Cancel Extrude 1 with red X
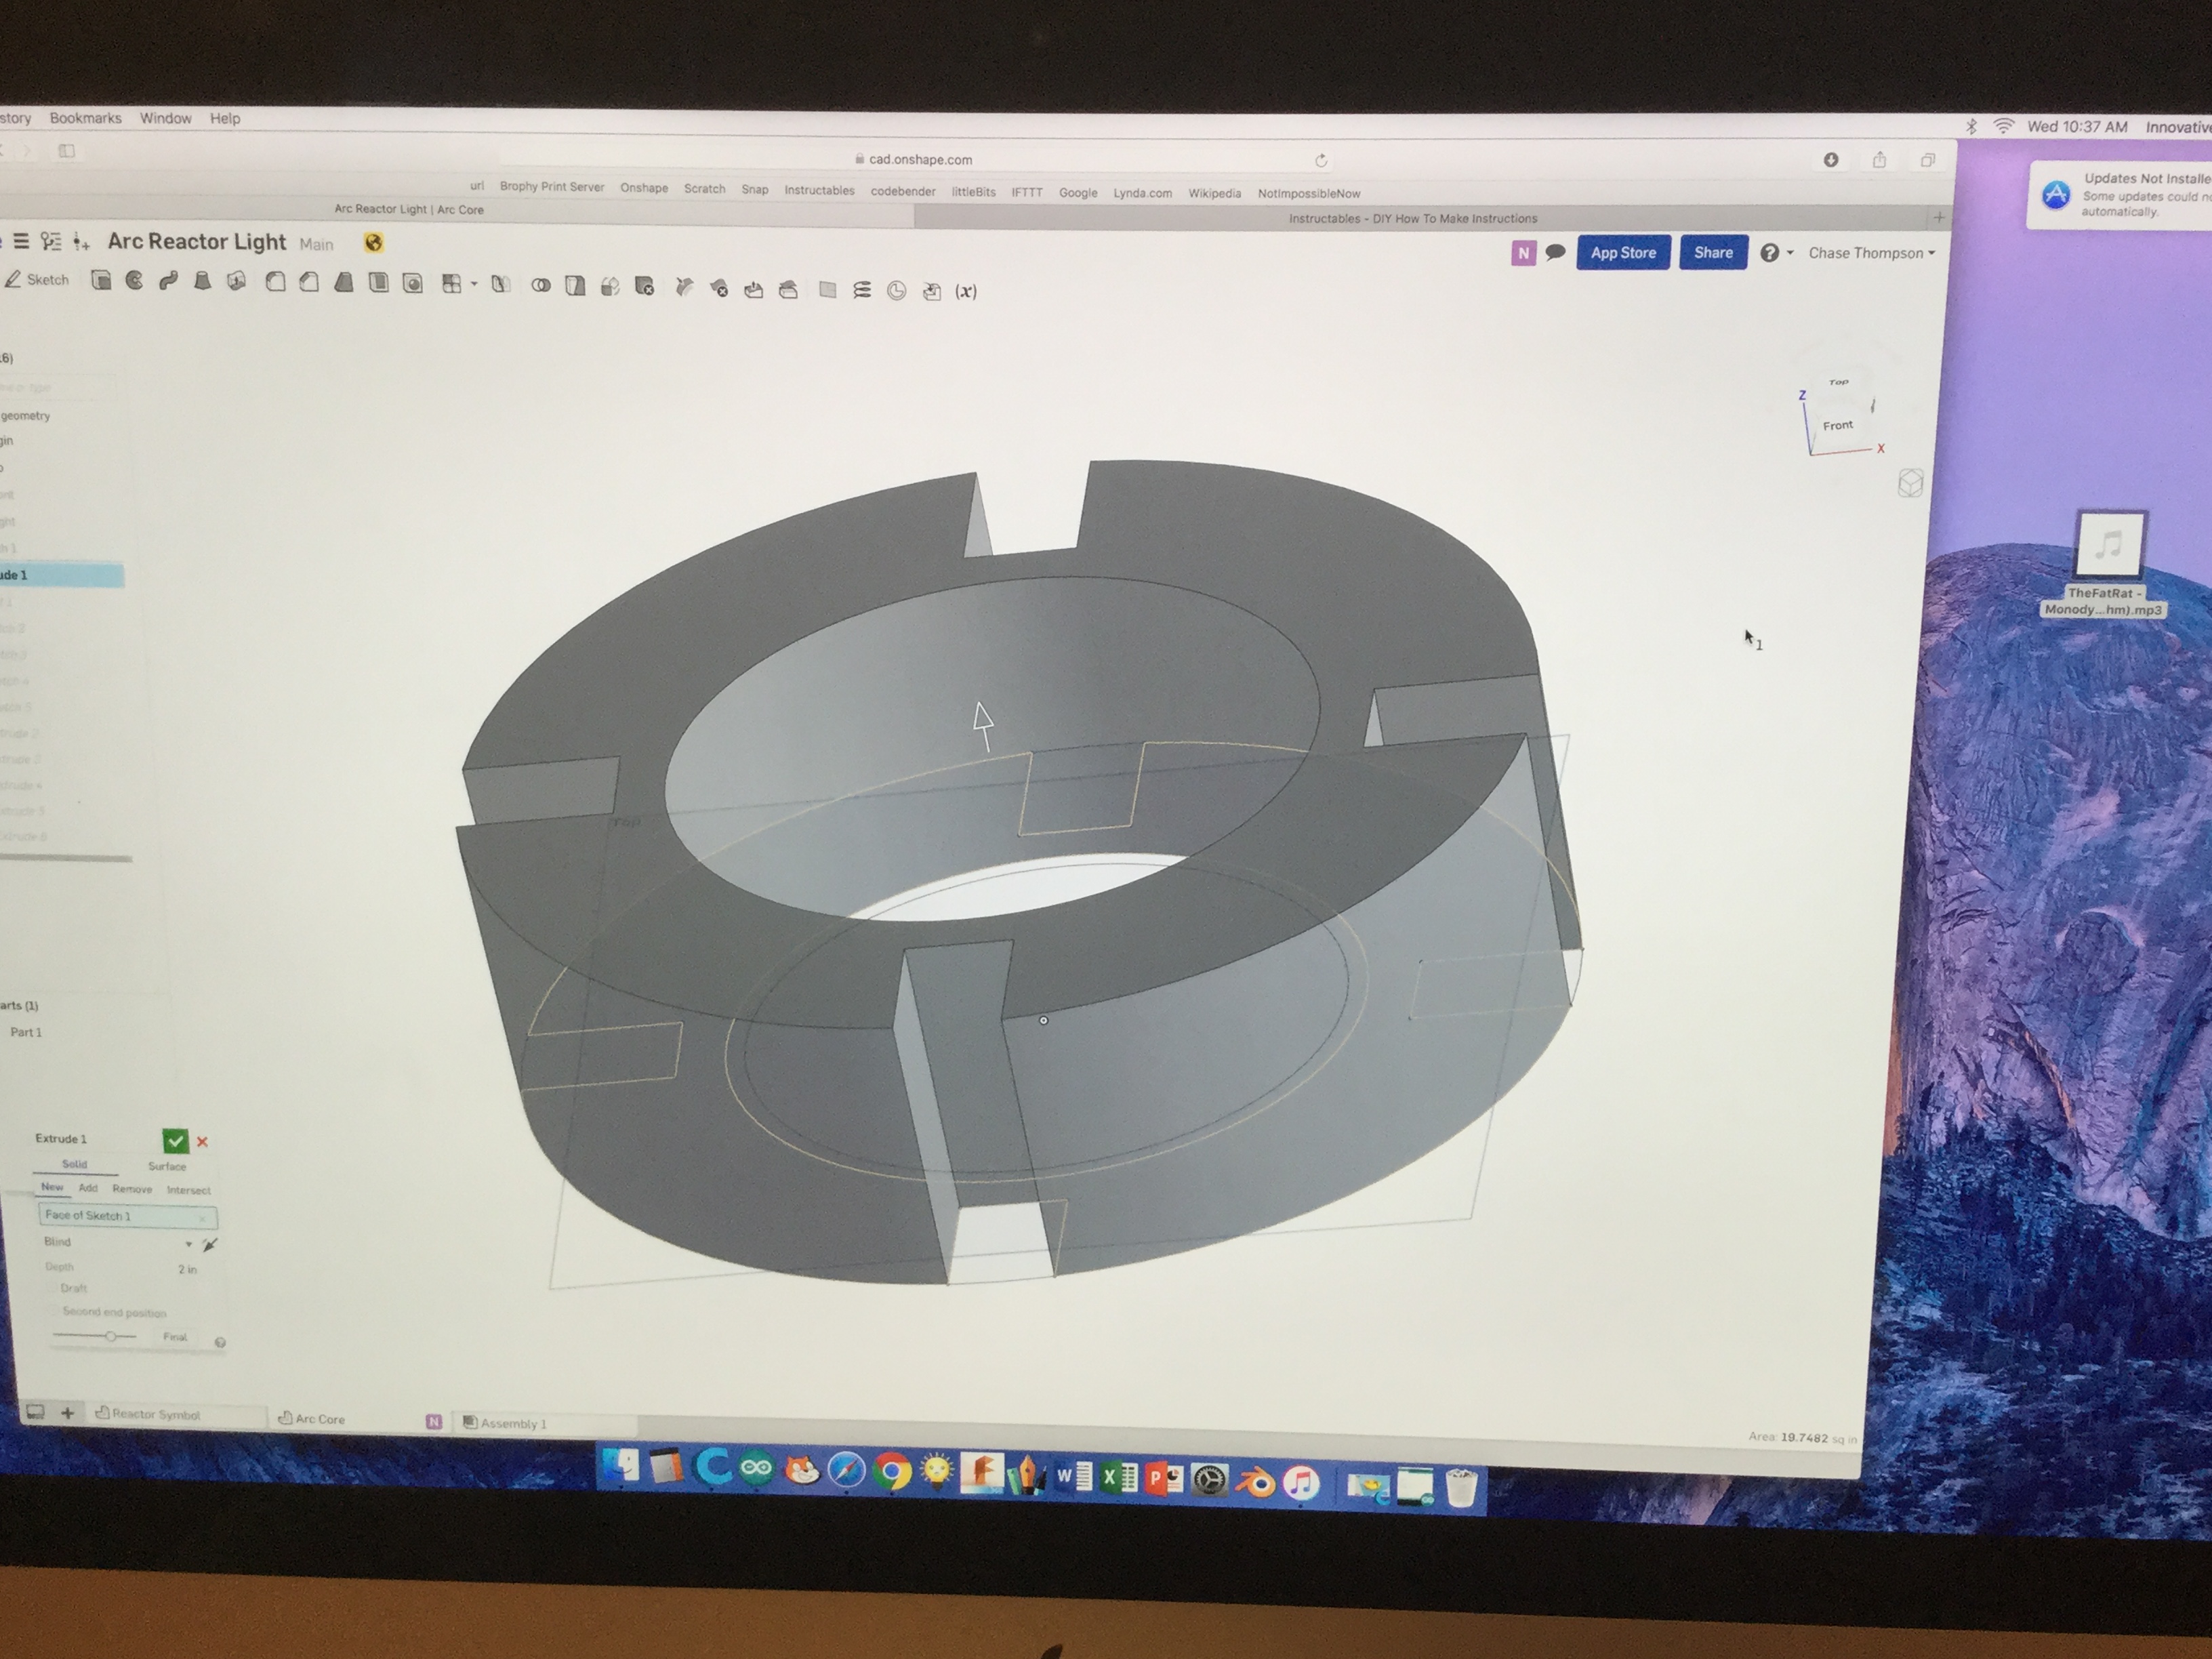 coord(202,1141)
